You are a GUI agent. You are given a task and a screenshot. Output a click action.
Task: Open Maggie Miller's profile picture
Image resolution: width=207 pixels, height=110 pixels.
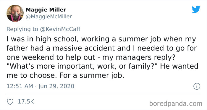pyautogui.click(x=15, y=13)
